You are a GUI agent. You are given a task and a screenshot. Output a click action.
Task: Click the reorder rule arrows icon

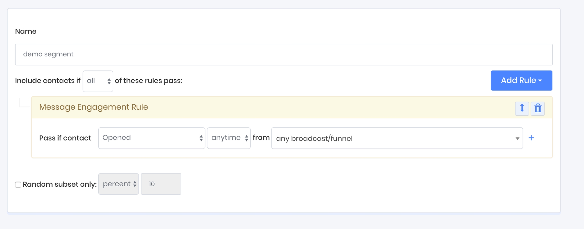click(x=522, y=108)
